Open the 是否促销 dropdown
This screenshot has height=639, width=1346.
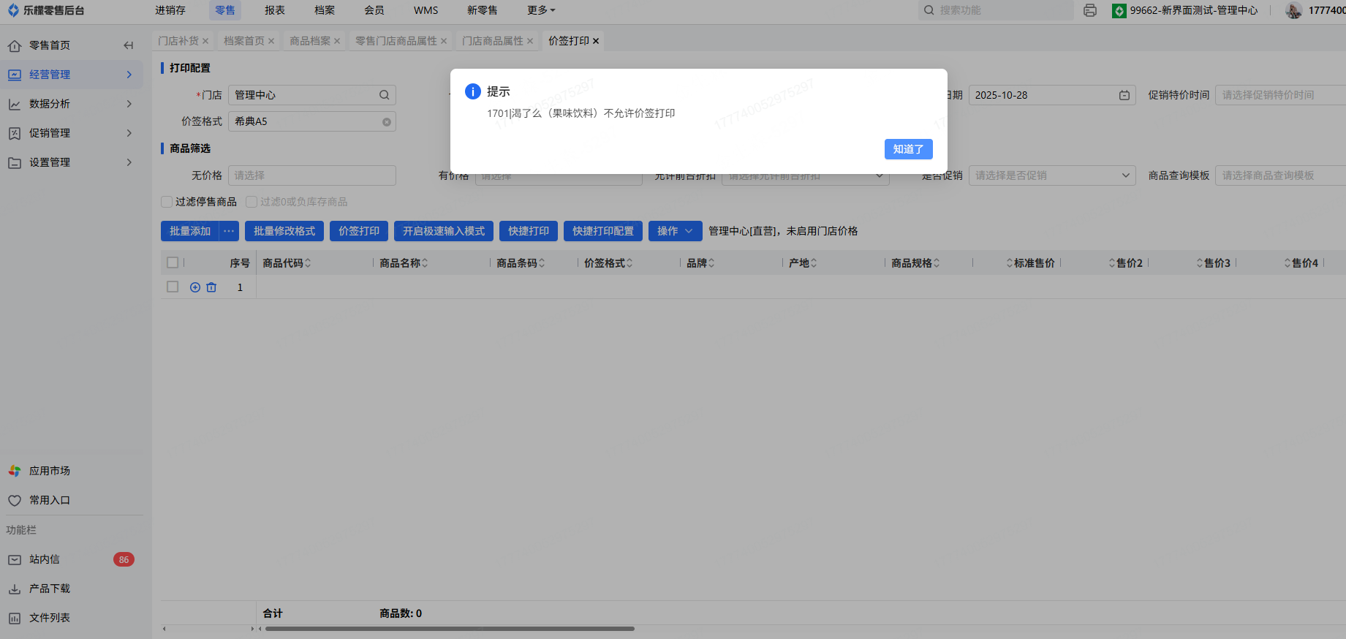1052,175
